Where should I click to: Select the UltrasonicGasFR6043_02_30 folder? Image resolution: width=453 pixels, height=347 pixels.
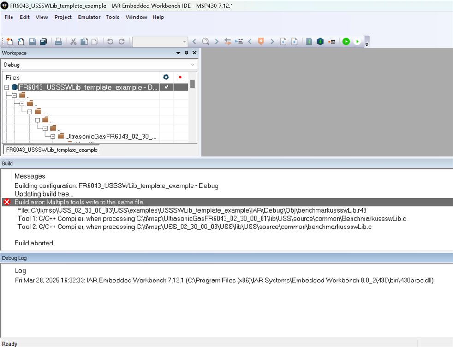pos(110,137)
